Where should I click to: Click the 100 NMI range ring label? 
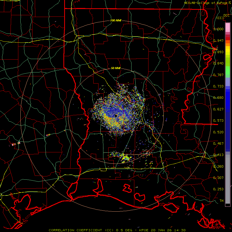pos(116,20)
